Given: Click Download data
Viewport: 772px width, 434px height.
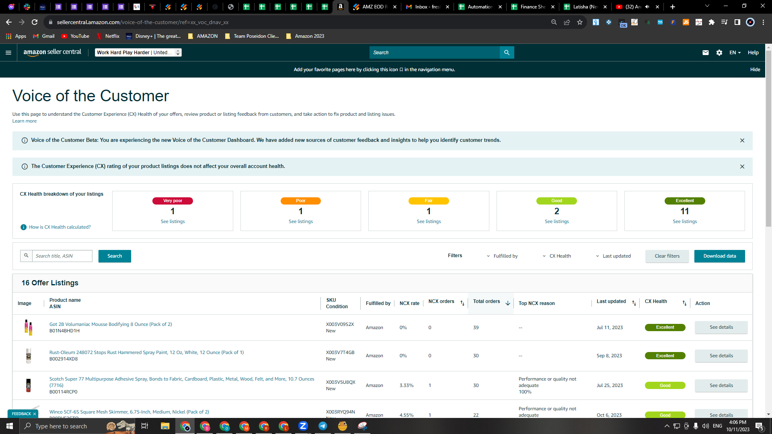Looking at the screenshot, I should 720,256.
